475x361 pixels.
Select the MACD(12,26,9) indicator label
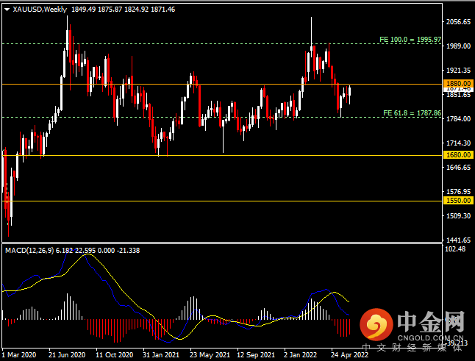pyautogui.click(x=29, y=251)
